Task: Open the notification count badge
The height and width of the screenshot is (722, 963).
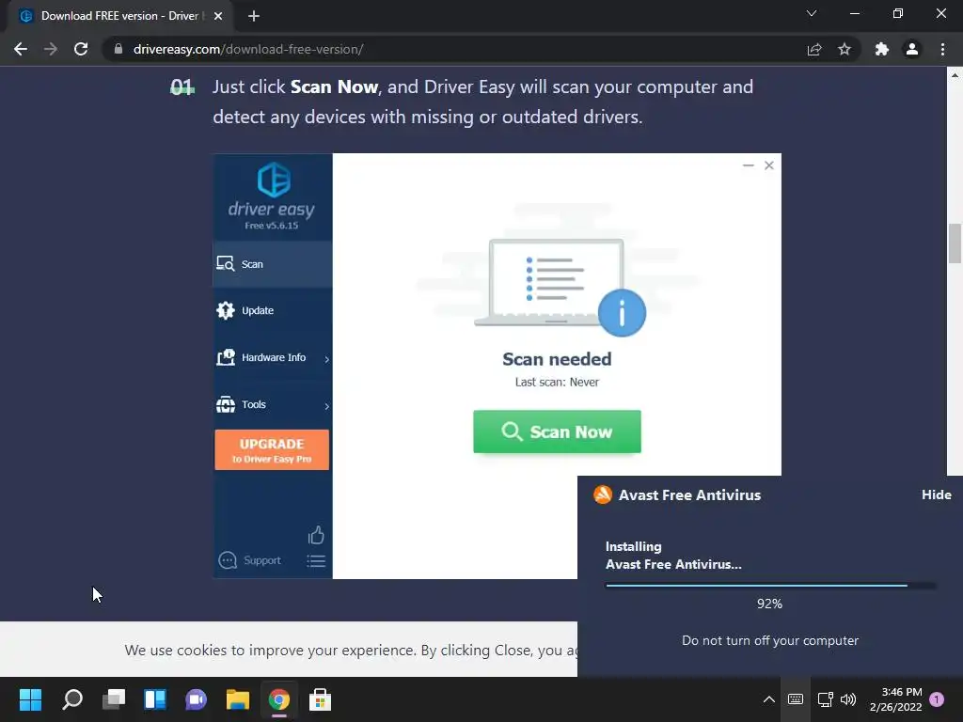Action: (937, 699)
